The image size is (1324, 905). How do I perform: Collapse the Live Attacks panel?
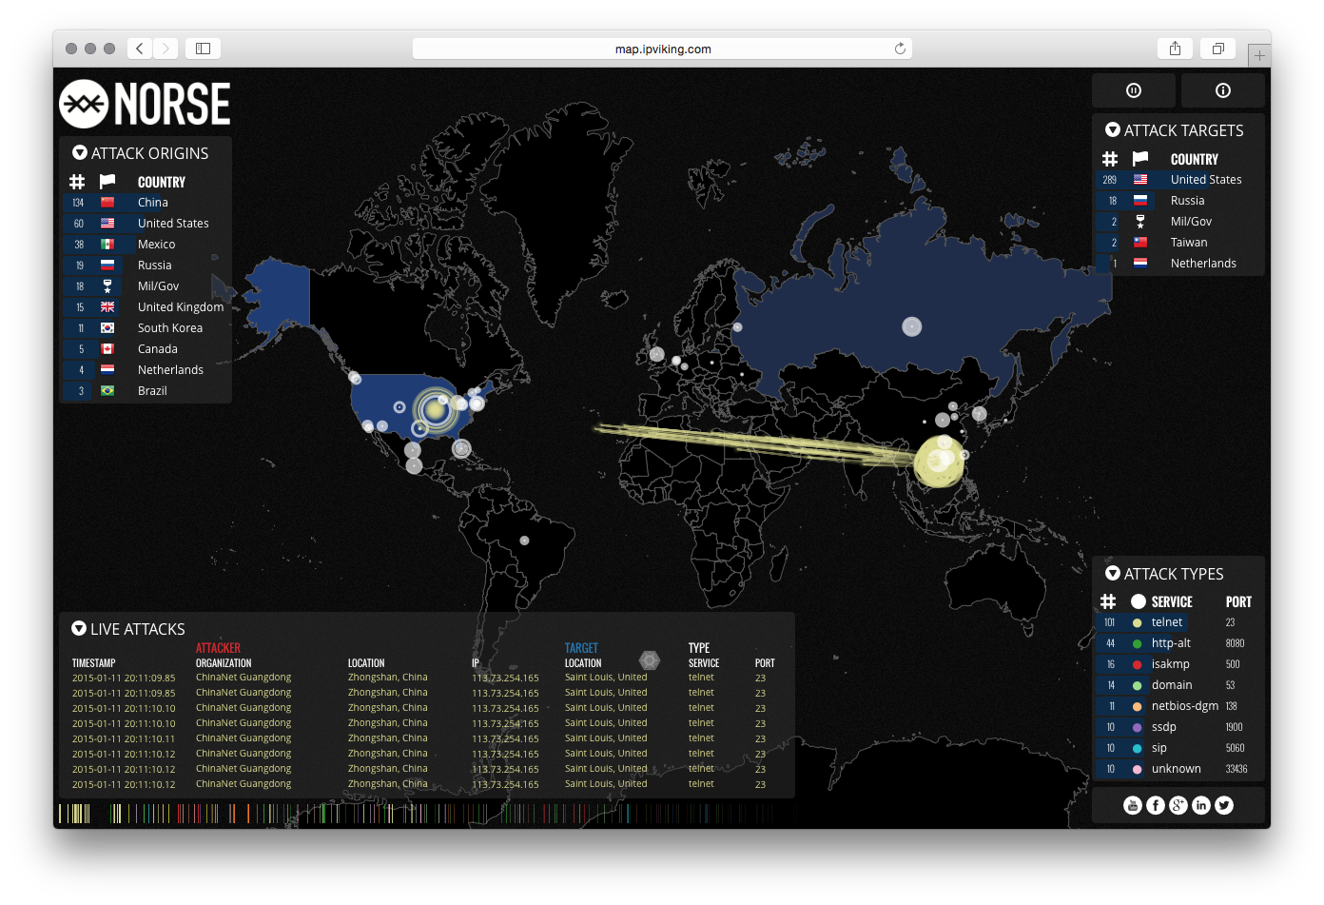click(79, 629)
